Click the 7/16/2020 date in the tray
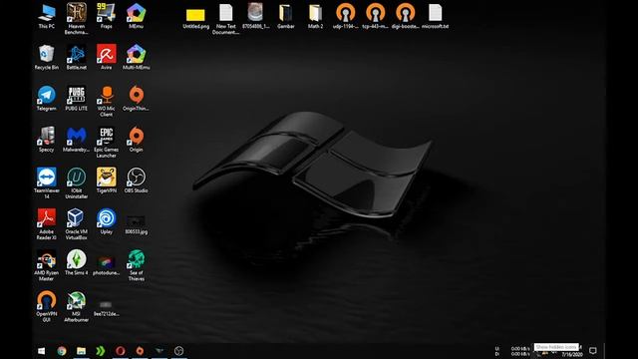This screenshot has width=638, height=359. [x=572, y=355]
